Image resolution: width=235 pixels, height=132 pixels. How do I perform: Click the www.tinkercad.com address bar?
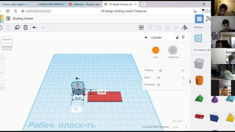click(38, 11)
